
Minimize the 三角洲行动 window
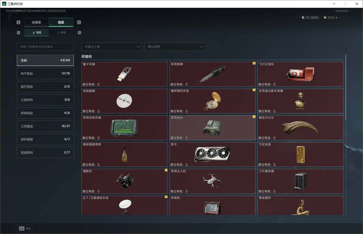click(334, 4)
